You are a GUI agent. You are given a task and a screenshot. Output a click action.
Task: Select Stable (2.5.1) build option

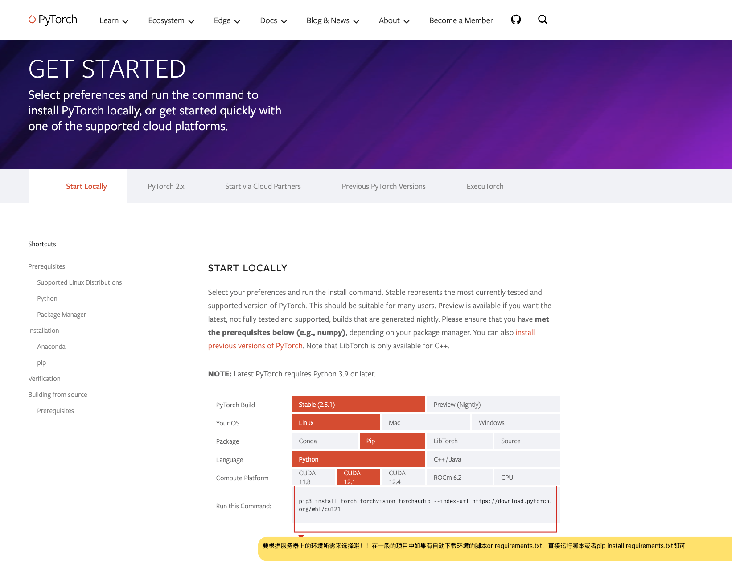pos(358,404)
